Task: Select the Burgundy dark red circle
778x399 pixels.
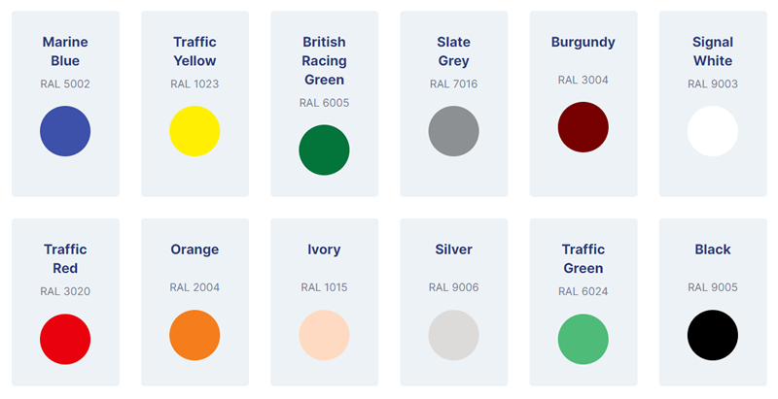Action: coord(583,127)
